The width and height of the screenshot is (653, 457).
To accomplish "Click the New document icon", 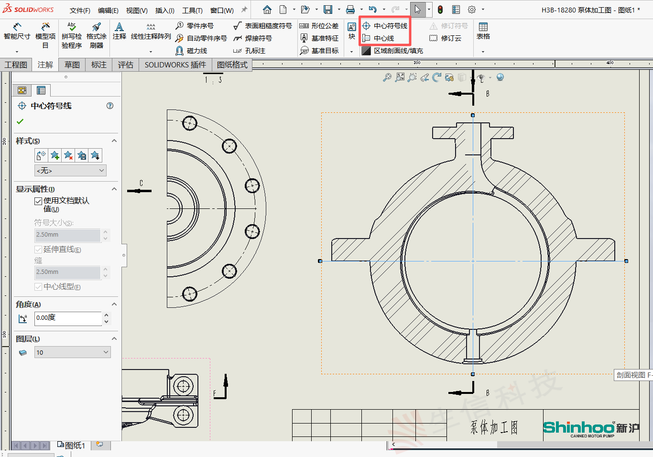I will pos(283,10).
